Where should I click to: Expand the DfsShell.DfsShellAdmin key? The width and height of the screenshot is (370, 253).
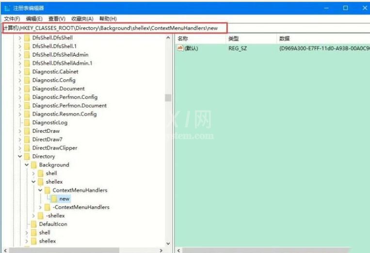click(x=20, y=55)
